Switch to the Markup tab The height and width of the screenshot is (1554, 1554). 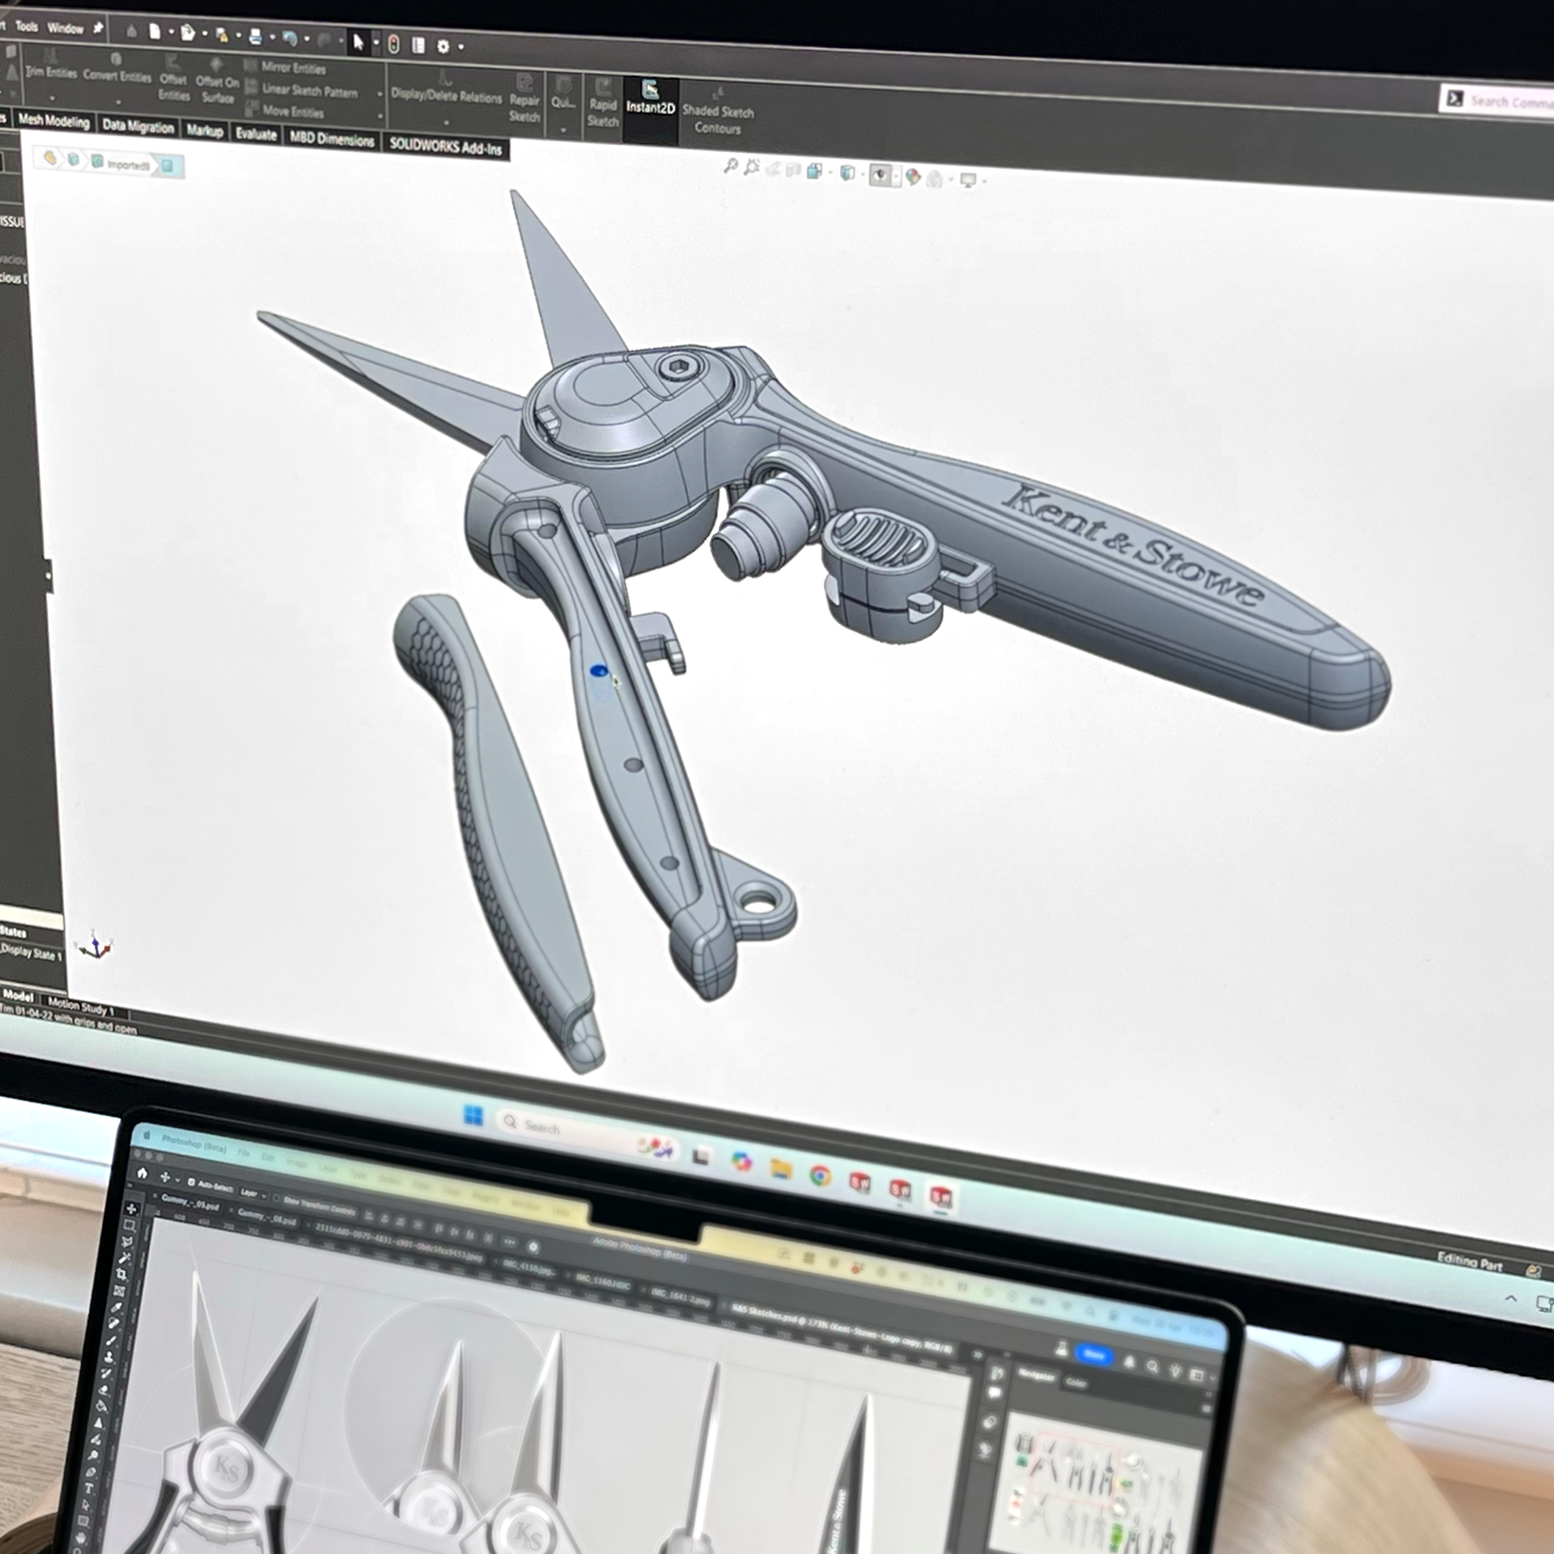(x=205, y=130)
